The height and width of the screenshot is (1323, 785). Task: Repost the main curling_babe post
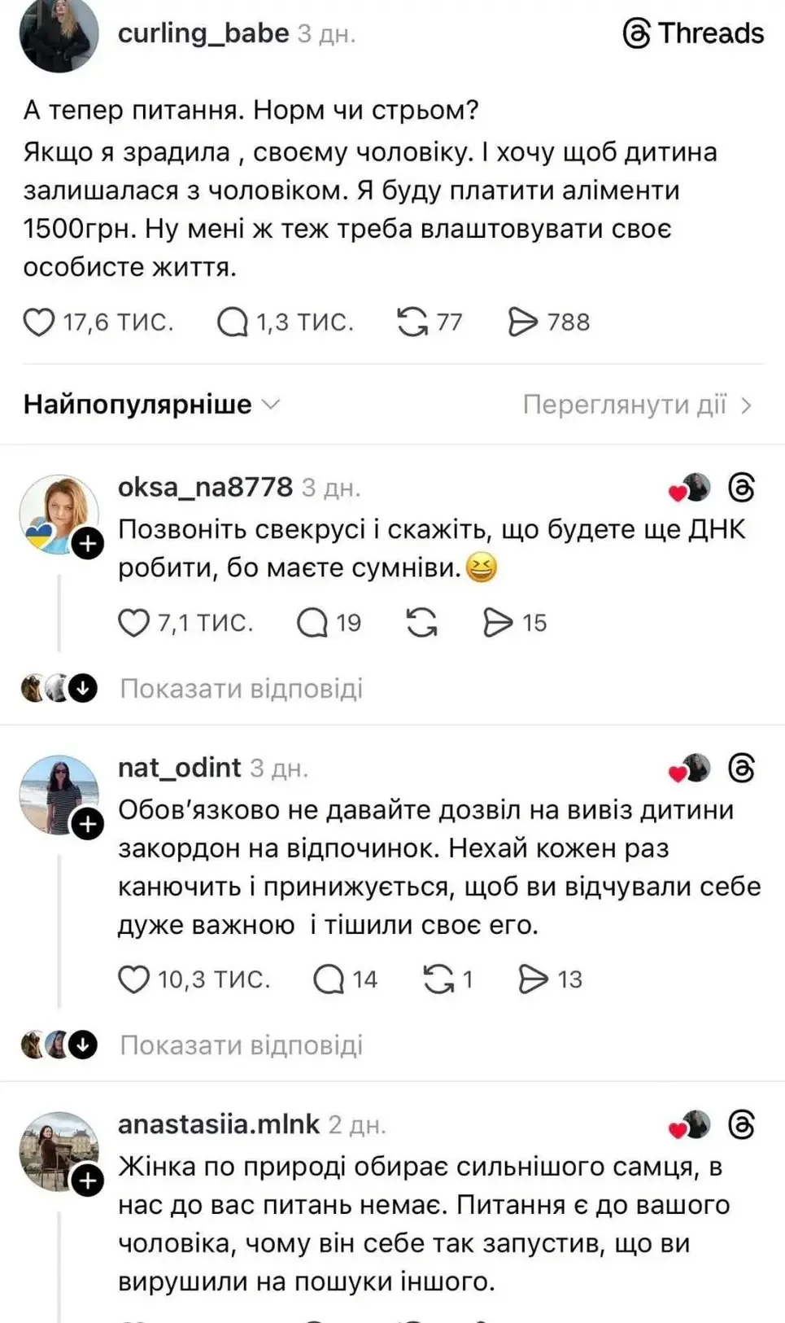412,322
